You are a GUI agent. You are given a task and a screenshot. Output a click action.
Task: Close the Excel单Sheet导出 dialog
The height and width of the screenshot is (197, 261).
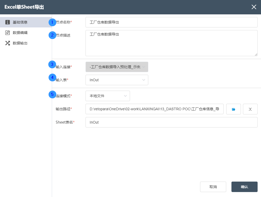254,7
